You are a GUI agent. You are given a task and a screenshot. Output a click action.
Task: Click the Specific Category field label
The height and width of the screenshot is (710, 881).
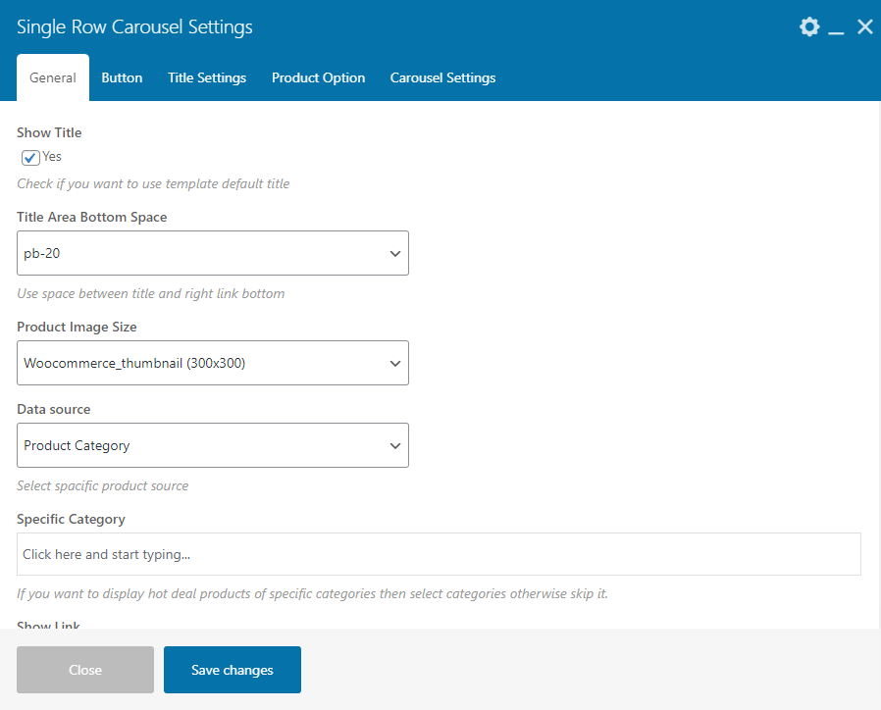71,519
